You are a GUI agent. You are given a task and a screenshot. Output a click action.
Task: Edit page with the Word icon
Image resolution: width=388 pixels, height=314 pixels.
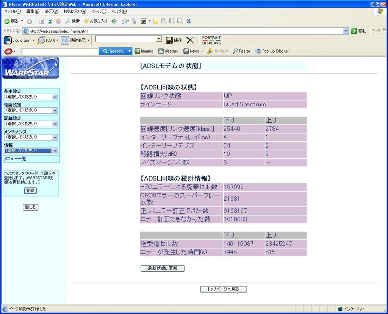(144, 21)
